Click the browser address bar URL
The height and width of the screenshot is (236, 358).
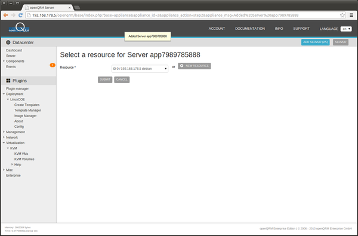pyautogui.click(x=165, y=16)
